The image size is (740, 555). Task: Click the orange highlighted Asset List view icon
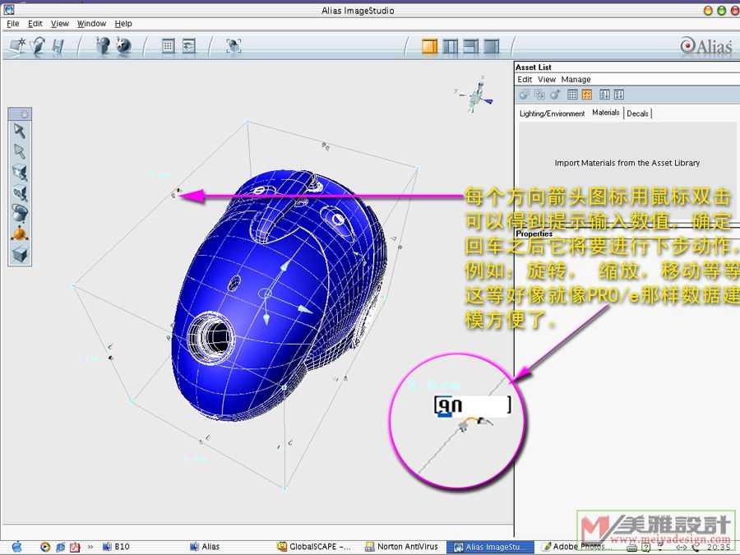(586, 95)
